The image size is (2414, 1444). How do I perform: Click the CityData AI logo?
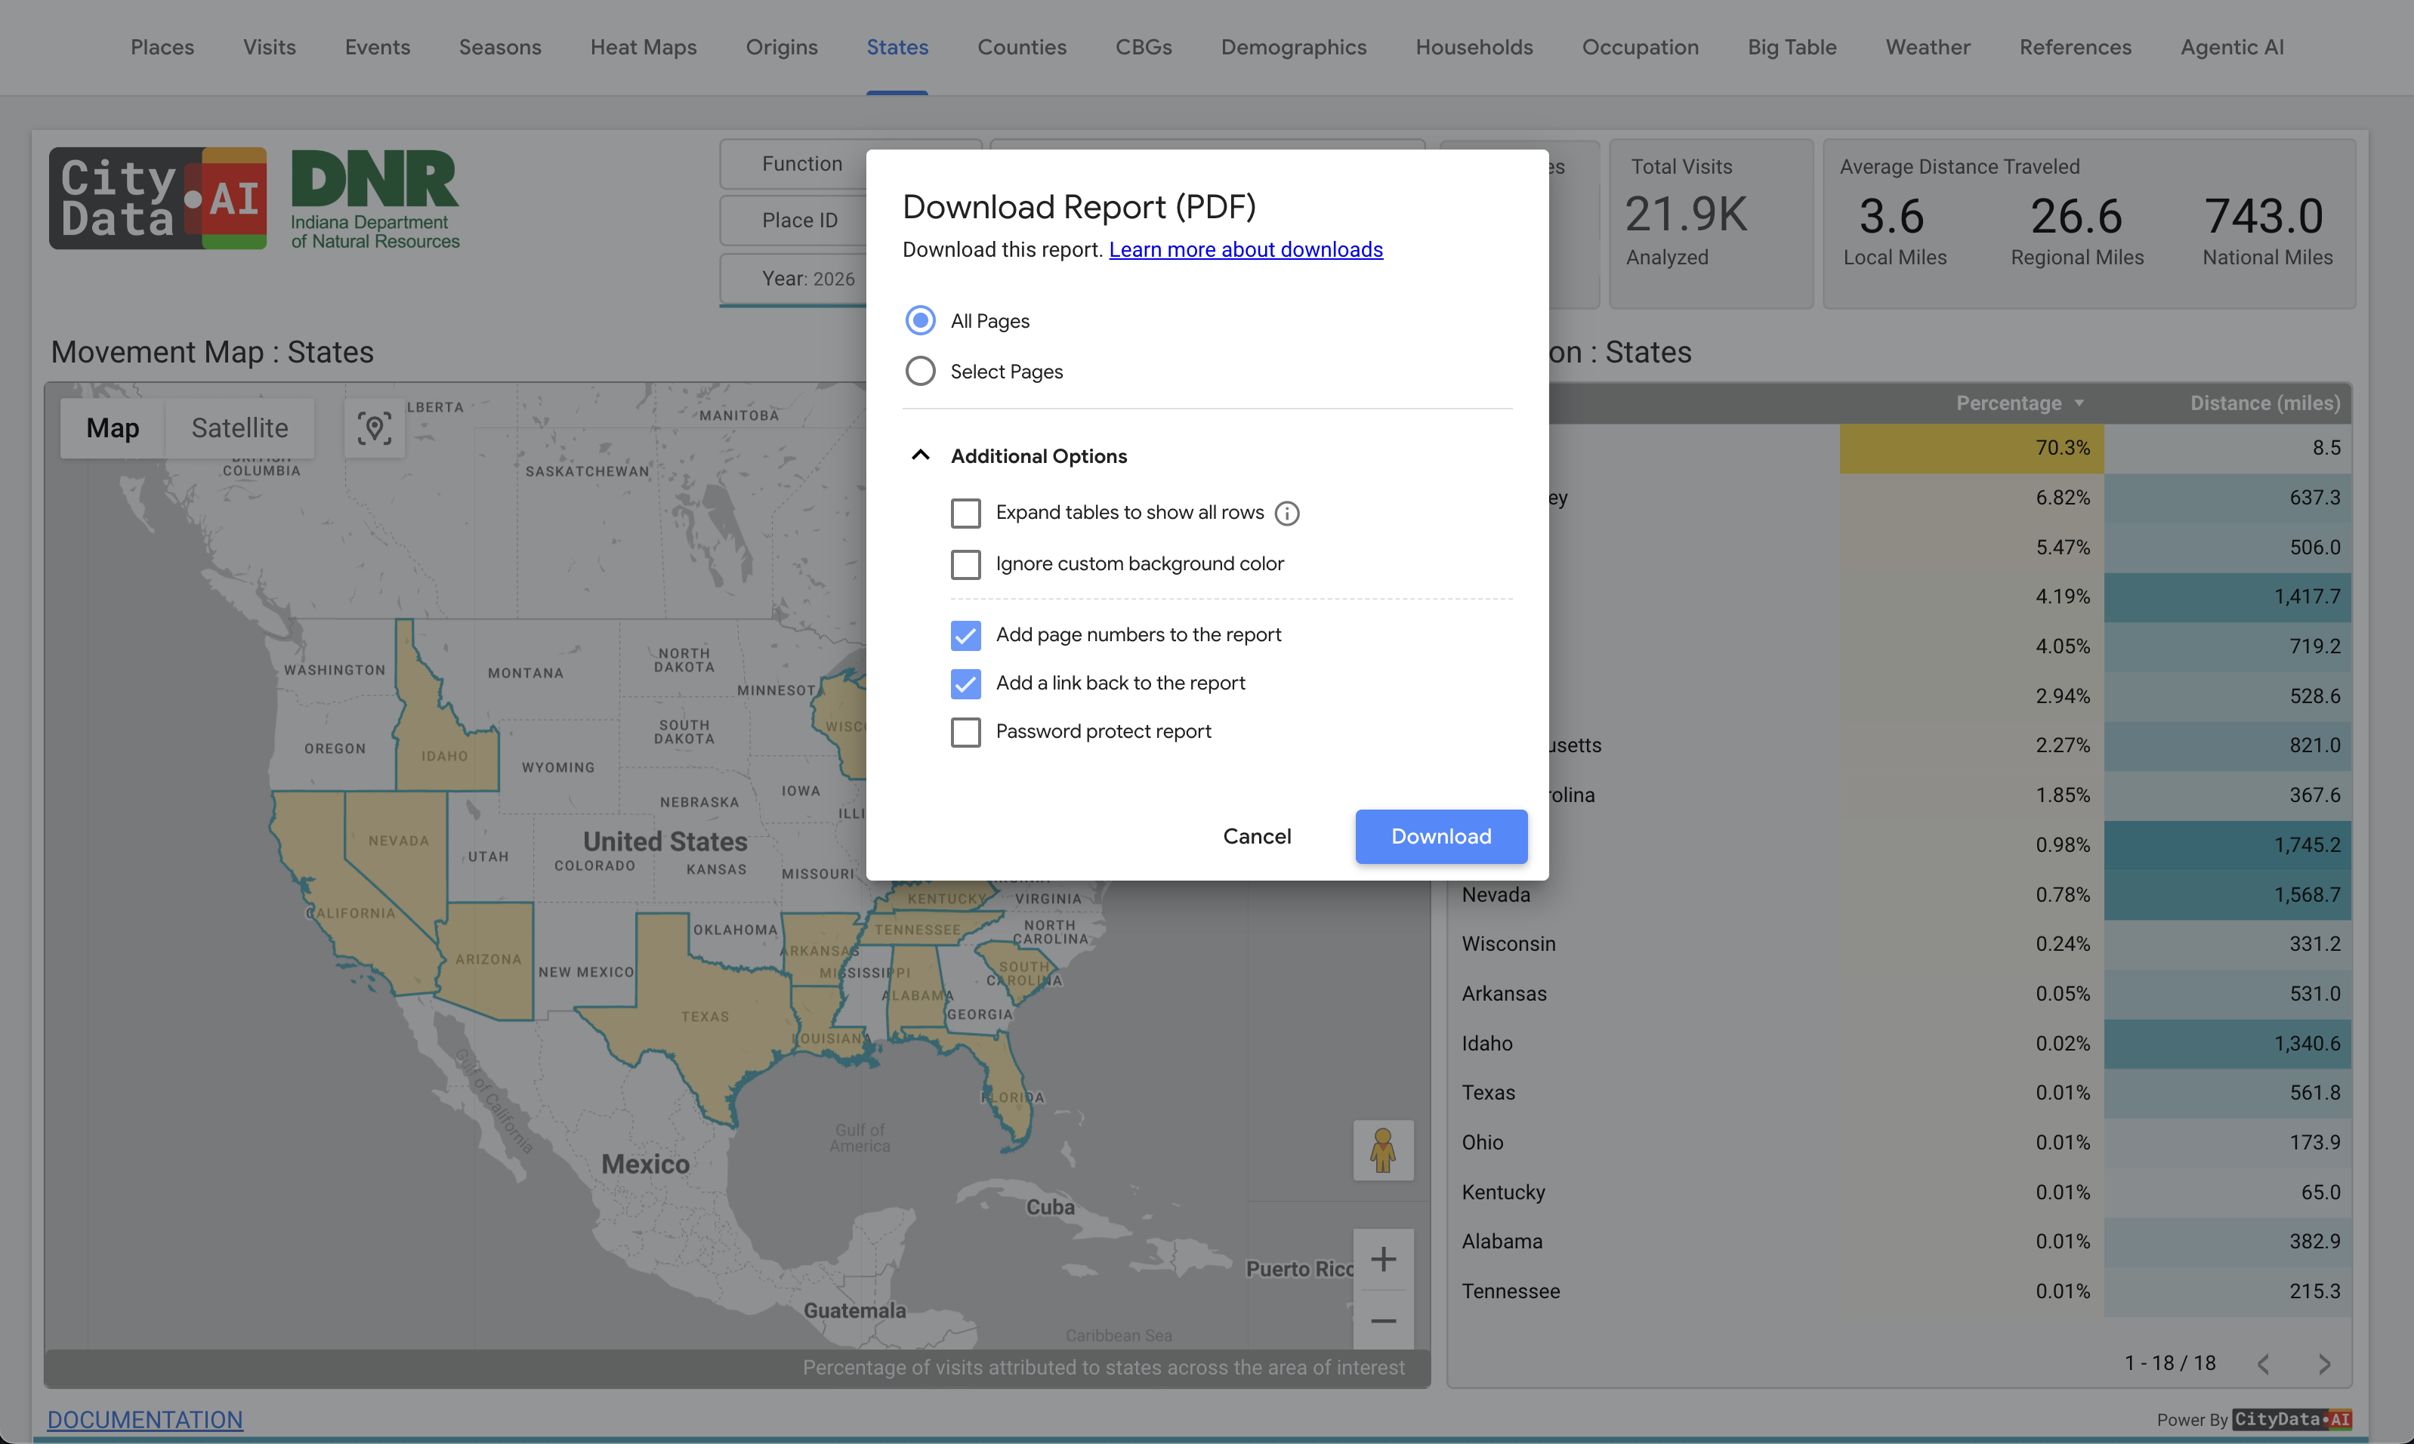[x=158, y=199]
